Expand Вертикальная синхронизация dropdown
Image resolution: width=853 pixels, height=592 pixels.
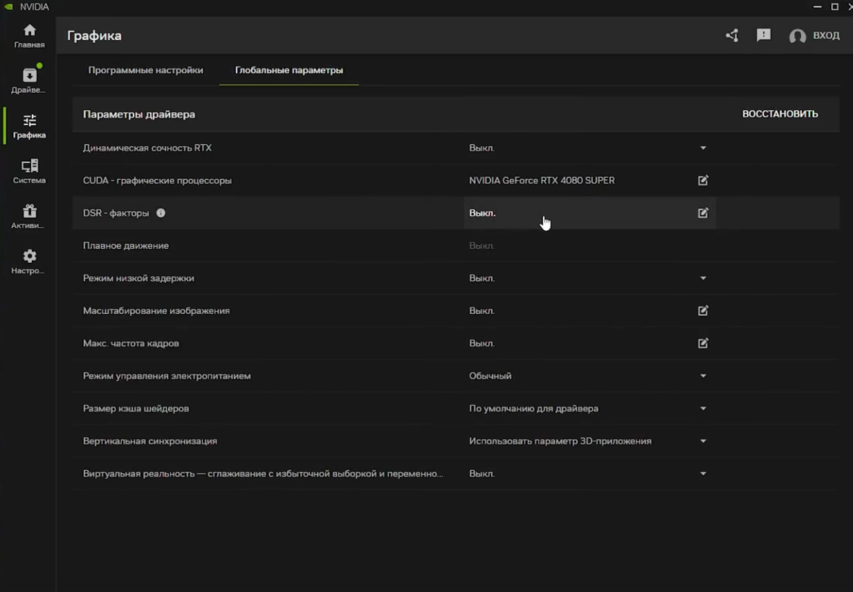[x=703, y=441]
